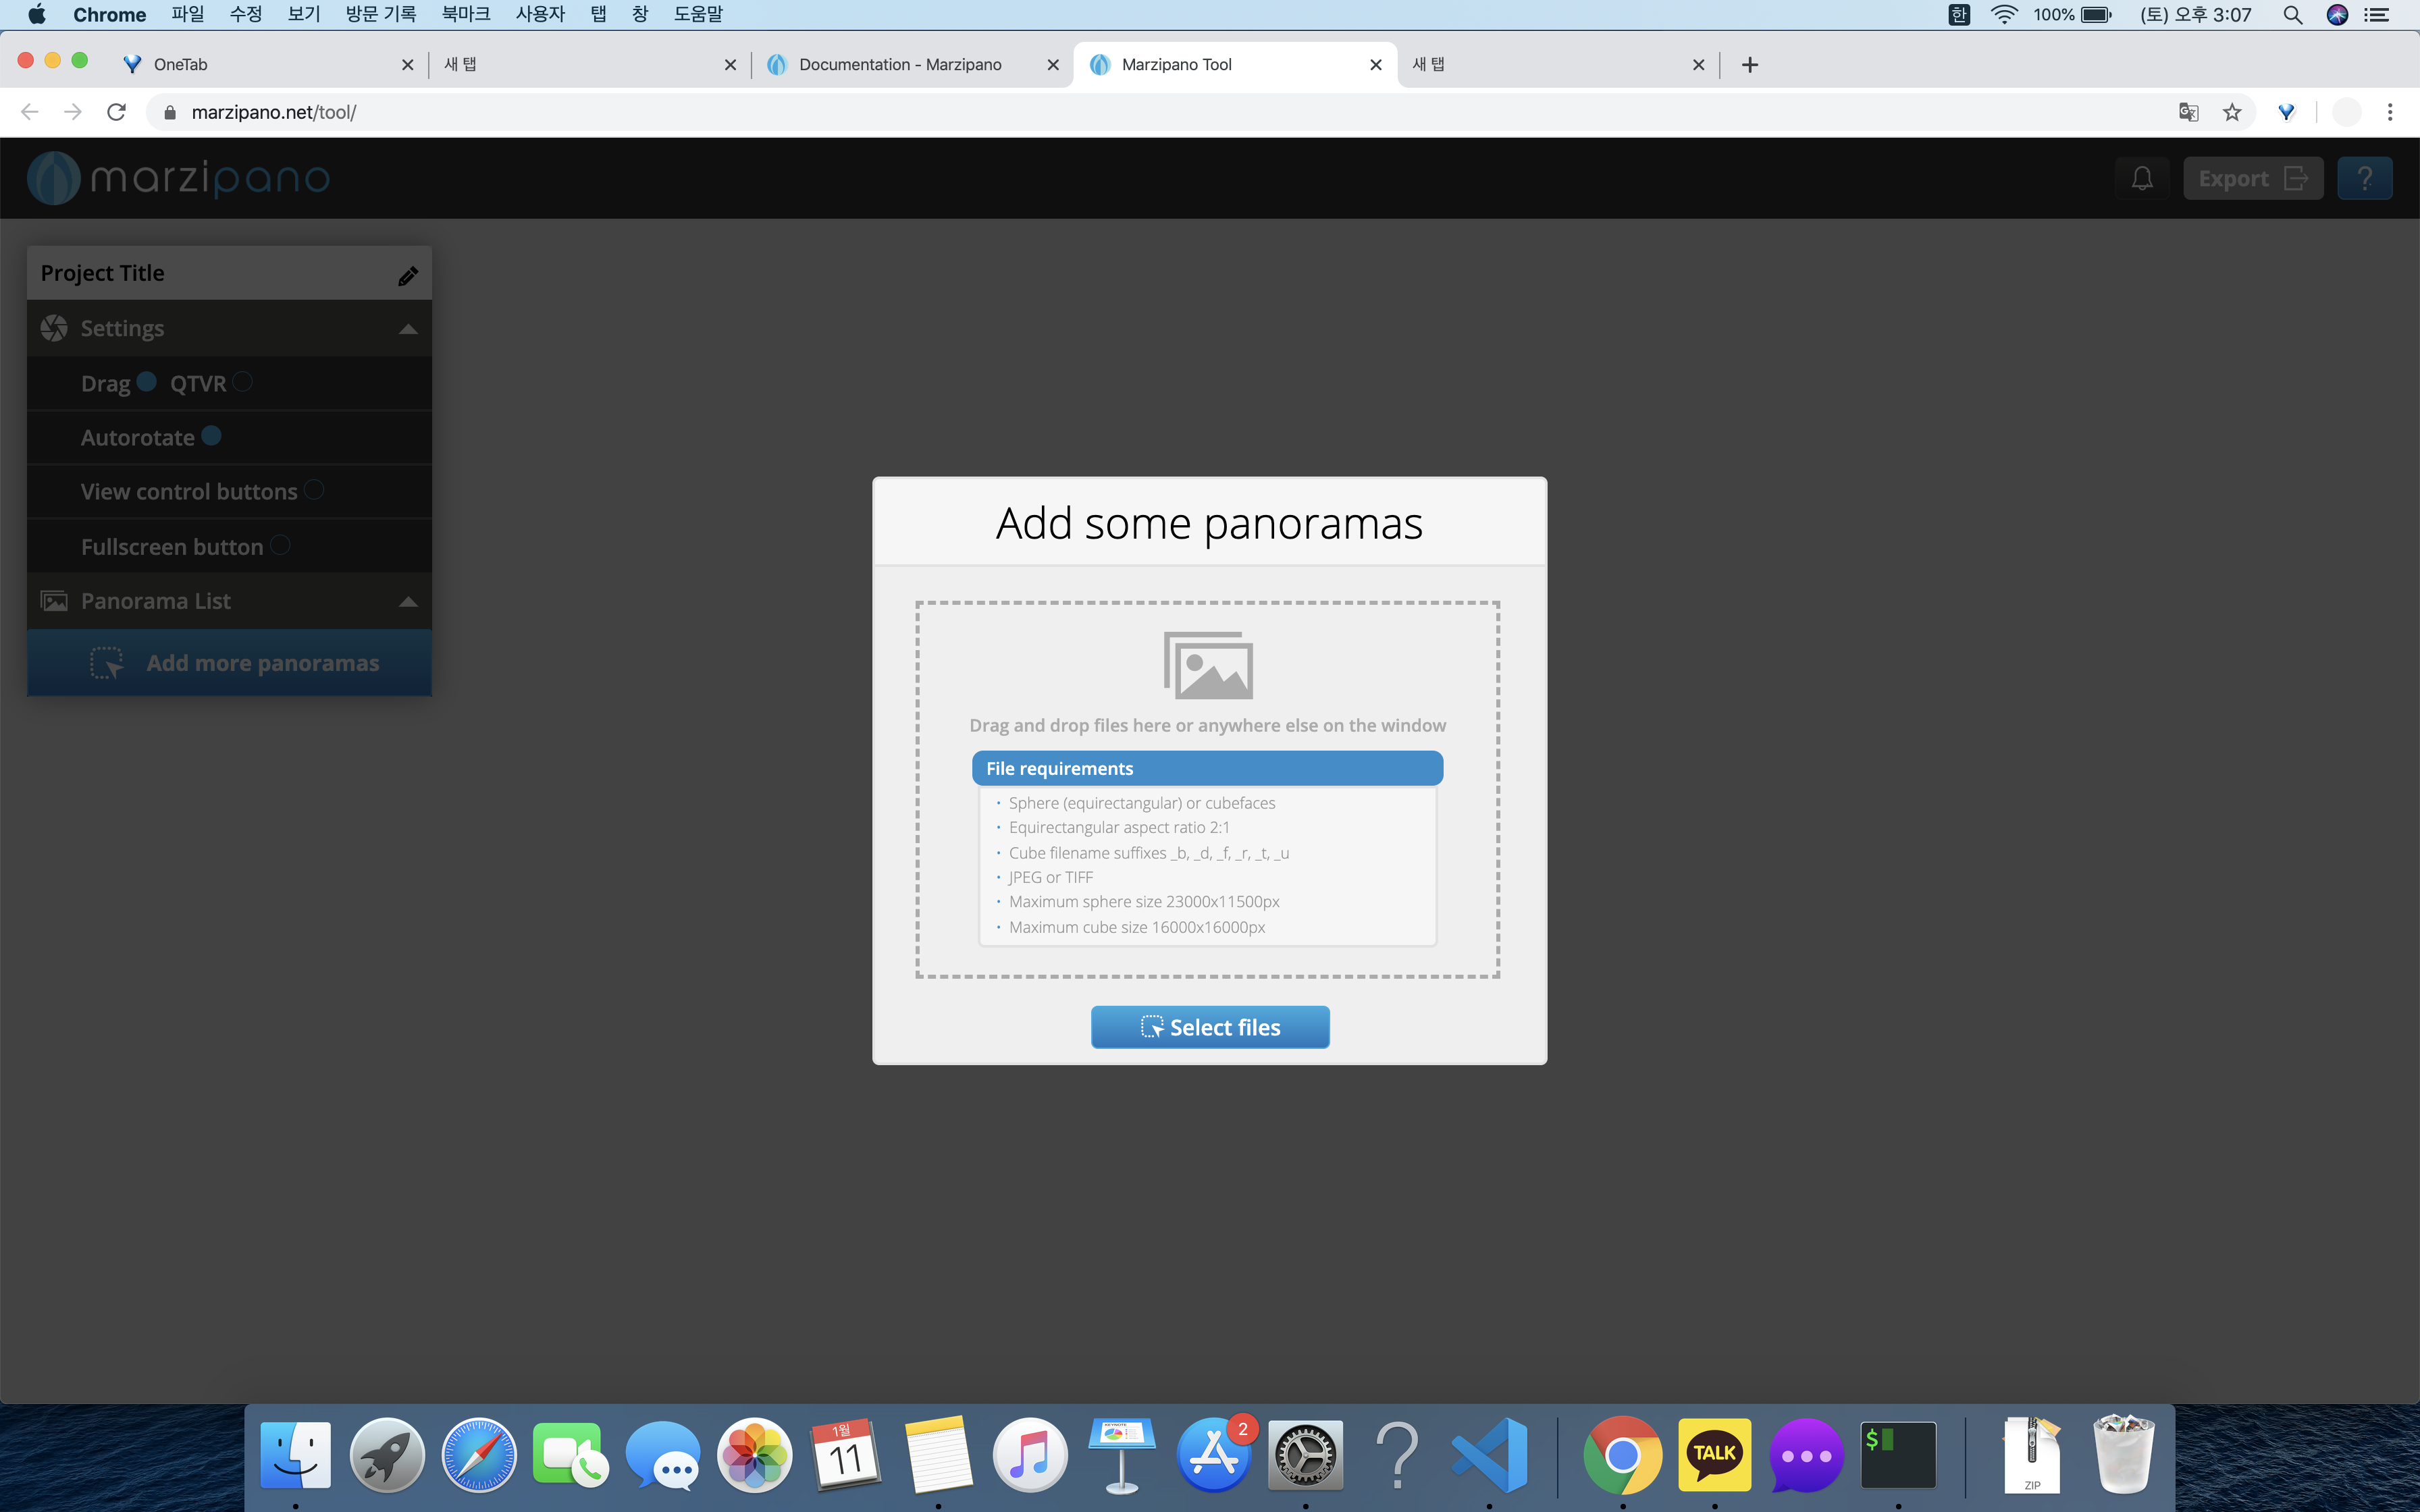Select the QTVR control mode radio
2420x1512 pixels.
coord(242,382)
